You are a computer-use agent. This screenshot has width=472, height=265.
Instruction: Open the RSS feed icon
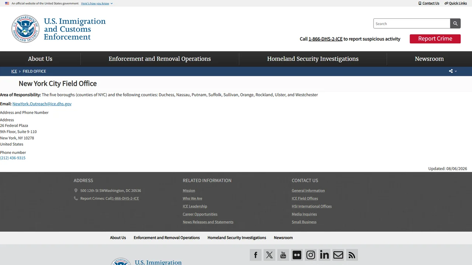(352, 255)
